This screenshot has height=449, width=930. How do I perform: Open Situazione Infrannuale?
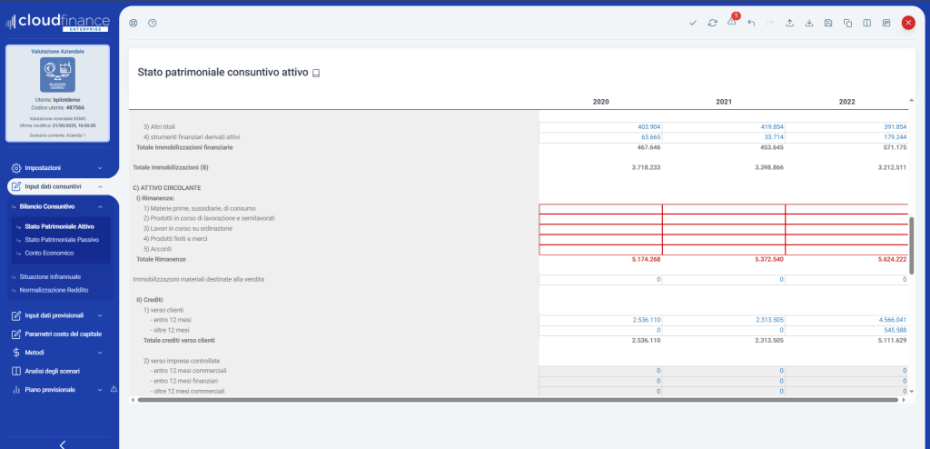coord(50,277)
